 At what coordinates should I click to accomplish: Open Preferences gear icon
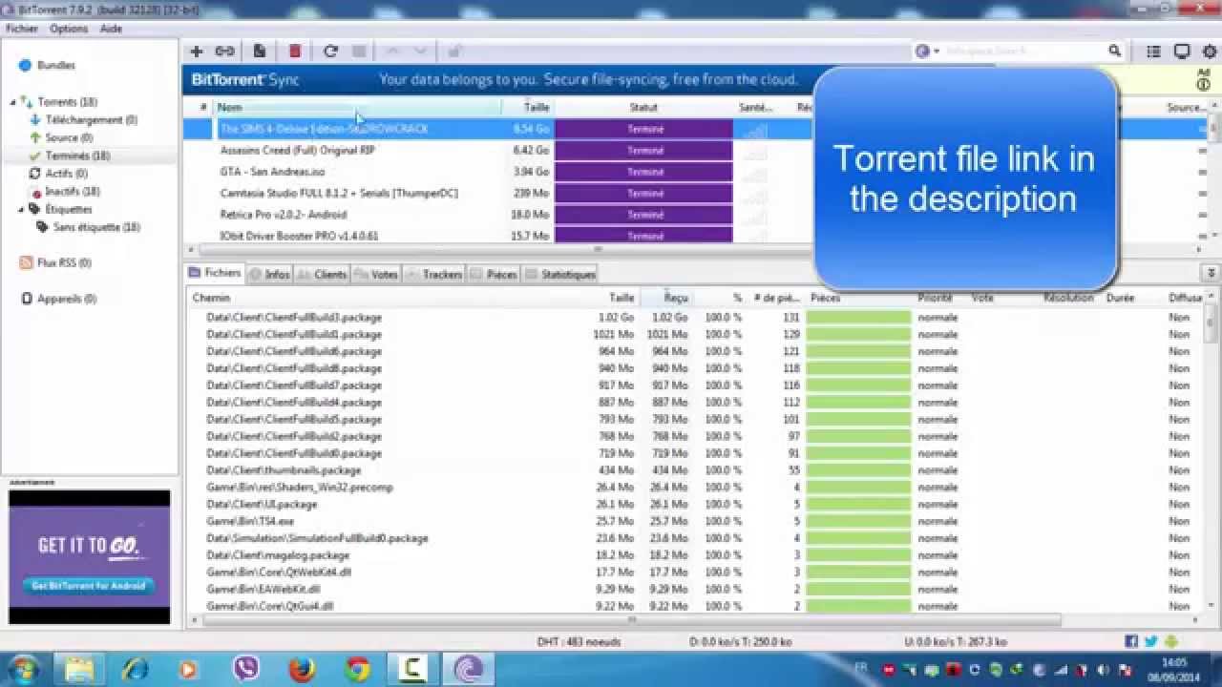point(1209,52)
